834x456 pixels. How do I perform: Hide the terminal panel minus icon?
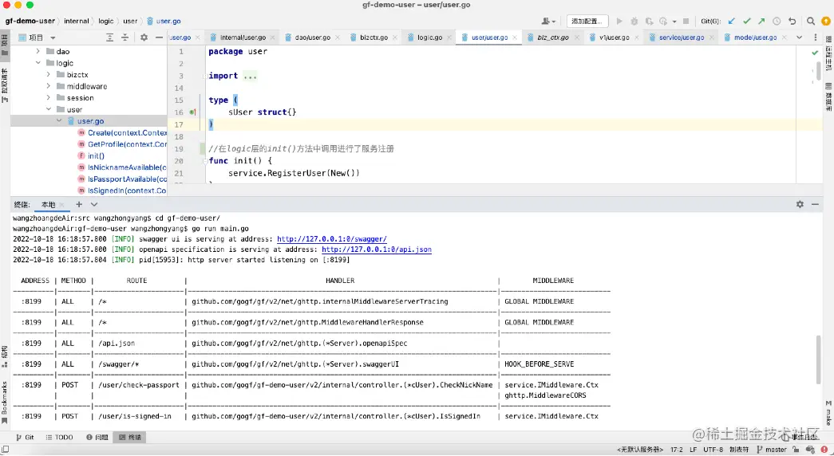pos(815,204)
